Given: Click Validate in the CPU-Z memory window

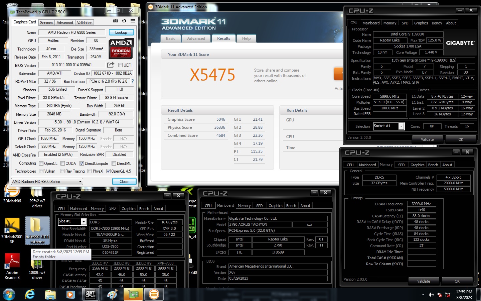Looking at the screenshot, I should coord(424,281).
